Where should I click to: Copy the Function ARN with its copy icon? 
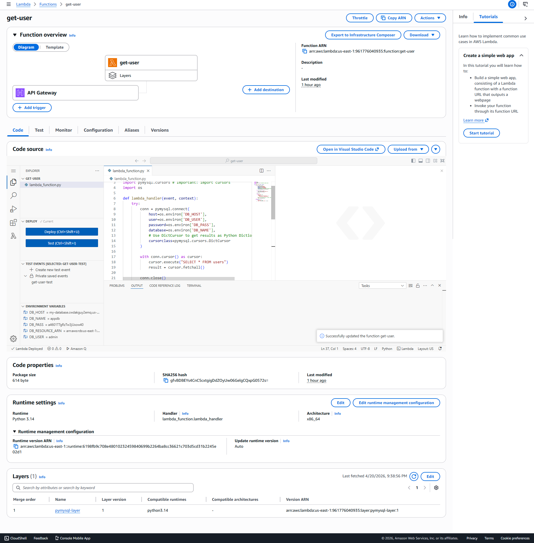pos(304,51)
